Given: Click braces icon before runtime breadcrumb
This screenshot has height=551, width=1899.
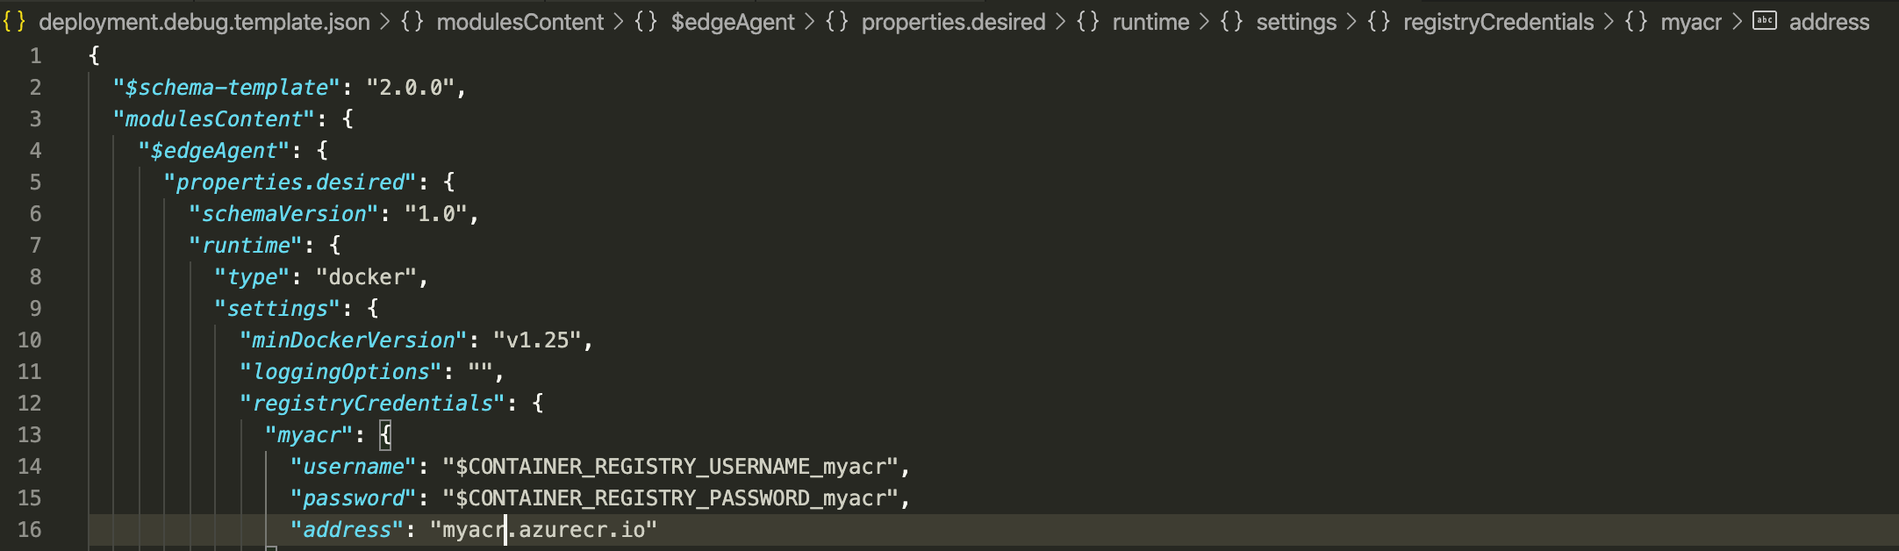Looking at the screenshot, I should click(x=1088, y=22).
